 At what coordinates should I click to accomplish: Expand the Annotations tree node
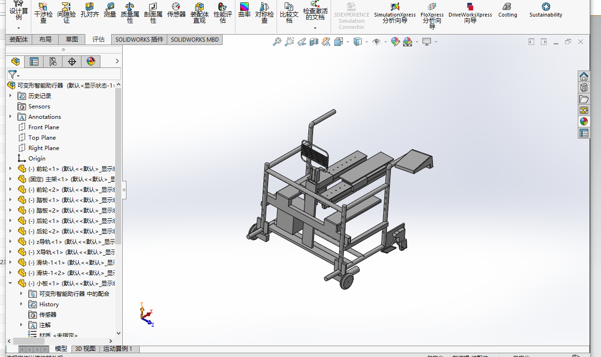click(x=10, y=116)
